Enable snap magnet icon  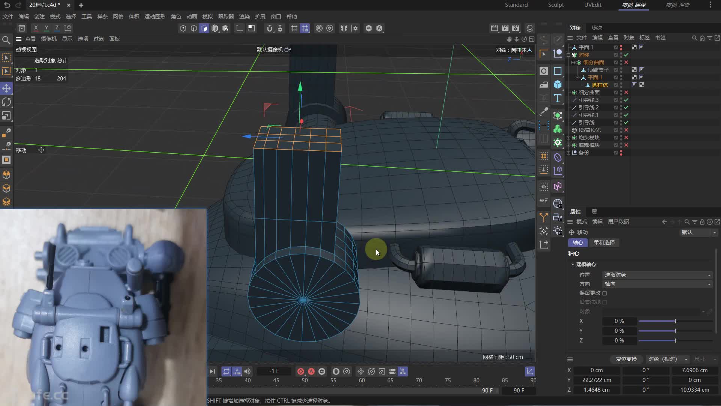coord(269,28)
